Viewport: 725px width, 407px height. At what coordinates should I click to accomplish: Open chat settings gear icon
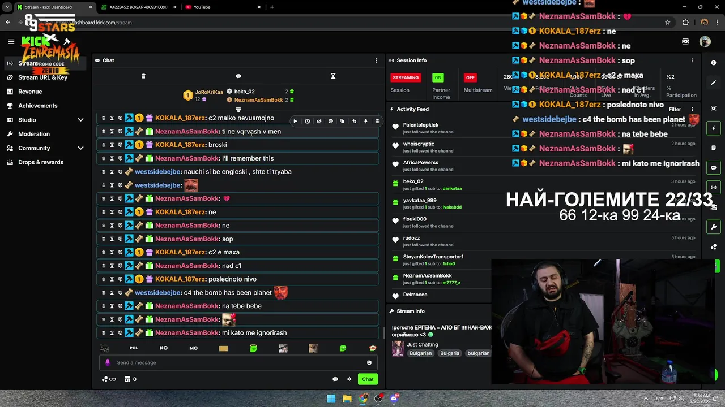[349, 379]
